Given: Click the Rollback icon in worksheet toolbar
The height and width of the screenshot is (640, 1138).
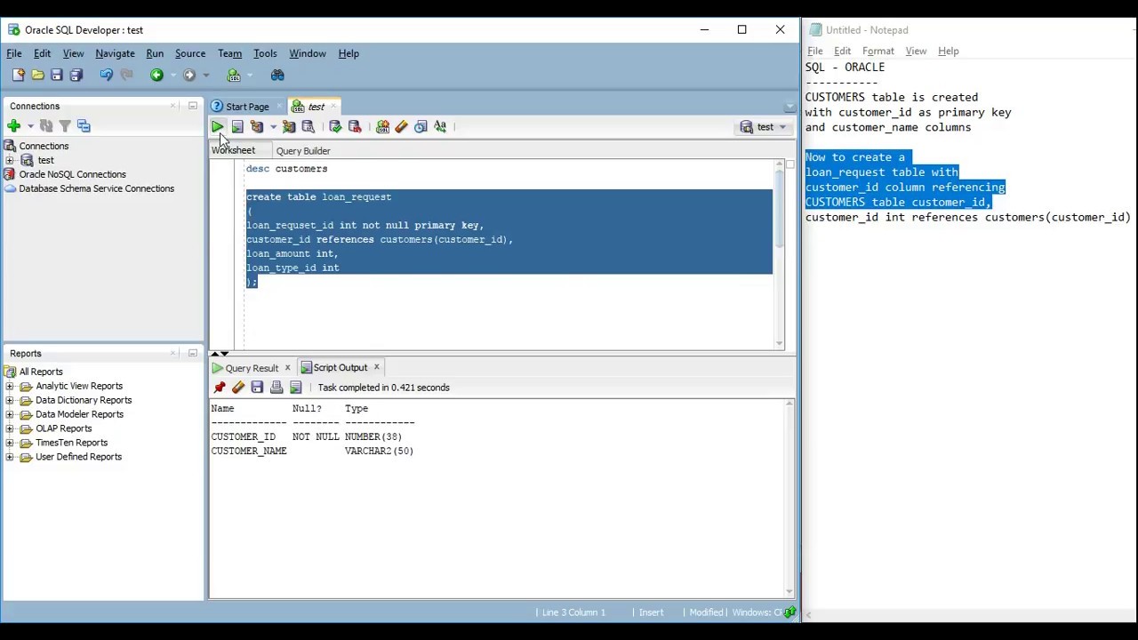Looking at the screenshot, I should 355,127.
